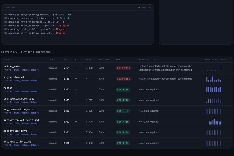Sort table by KS P column header
This screenshot has width=234, height=156.
[x=88, y=60]
